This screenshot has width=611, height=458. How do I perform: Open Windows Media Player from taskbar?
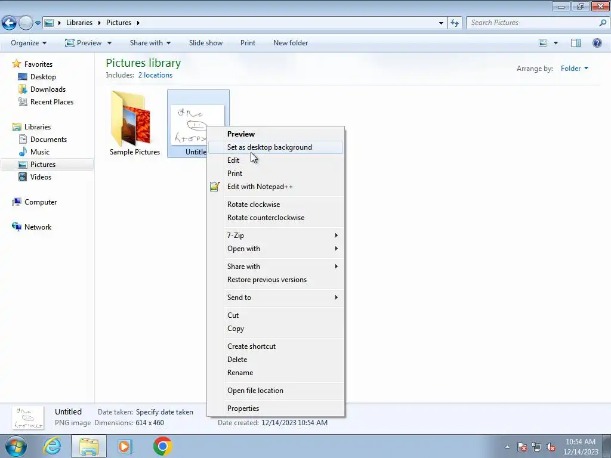coord(125,446)
